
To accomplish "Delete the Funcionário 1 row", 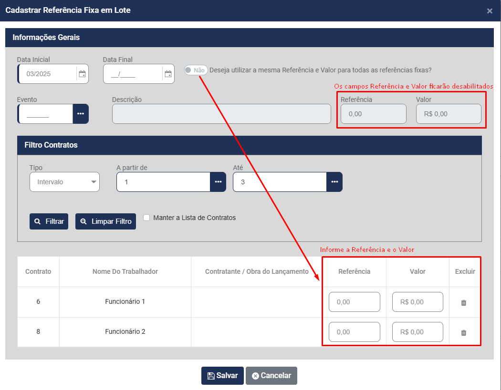I will point(464,303).
